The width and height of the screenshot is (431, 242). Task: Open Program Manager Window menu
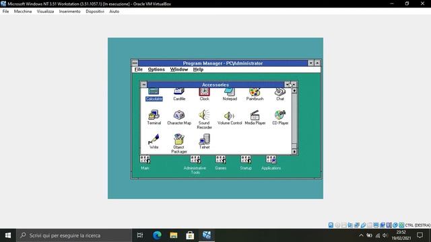(179, 69)
